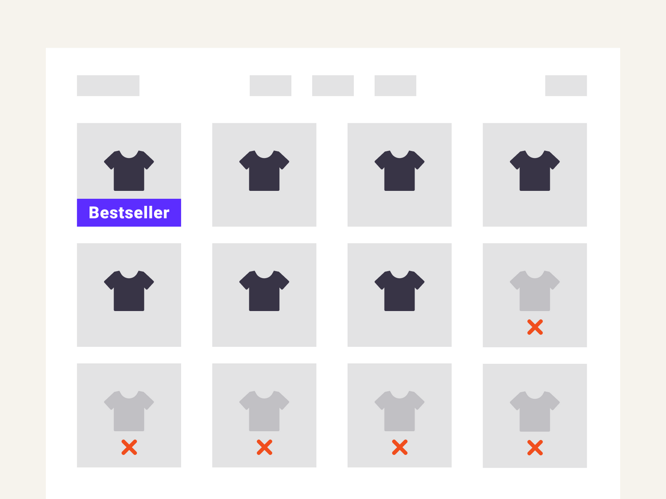Click the dark t-shirt in middle row, first tile
Screen dimensions: 666x499
pyautogui.click(x=129, y=291)
